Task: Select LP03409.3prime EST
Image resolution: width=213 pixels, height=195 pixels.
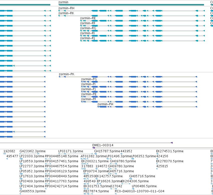Action: click(x=32, y=181)
